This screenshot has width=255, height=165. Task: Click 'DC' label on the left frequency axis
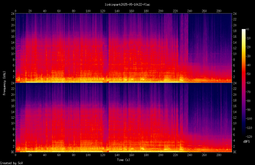(13, 152)
